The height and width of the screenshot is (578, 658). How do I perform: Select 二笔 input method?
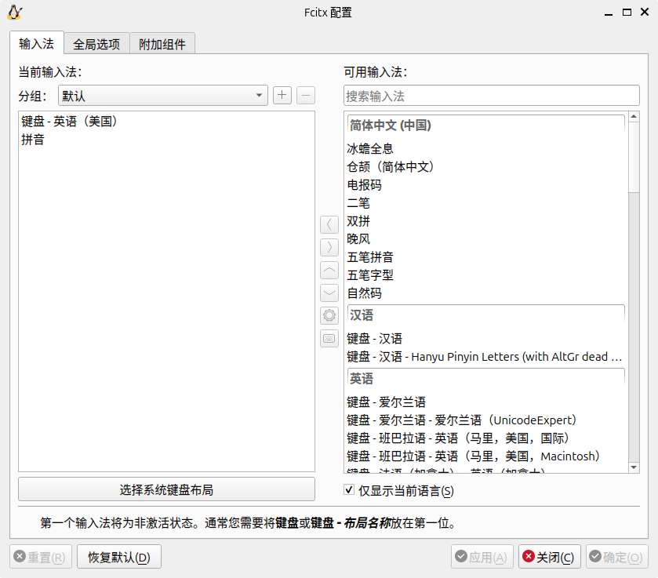(x=486, y=203)
